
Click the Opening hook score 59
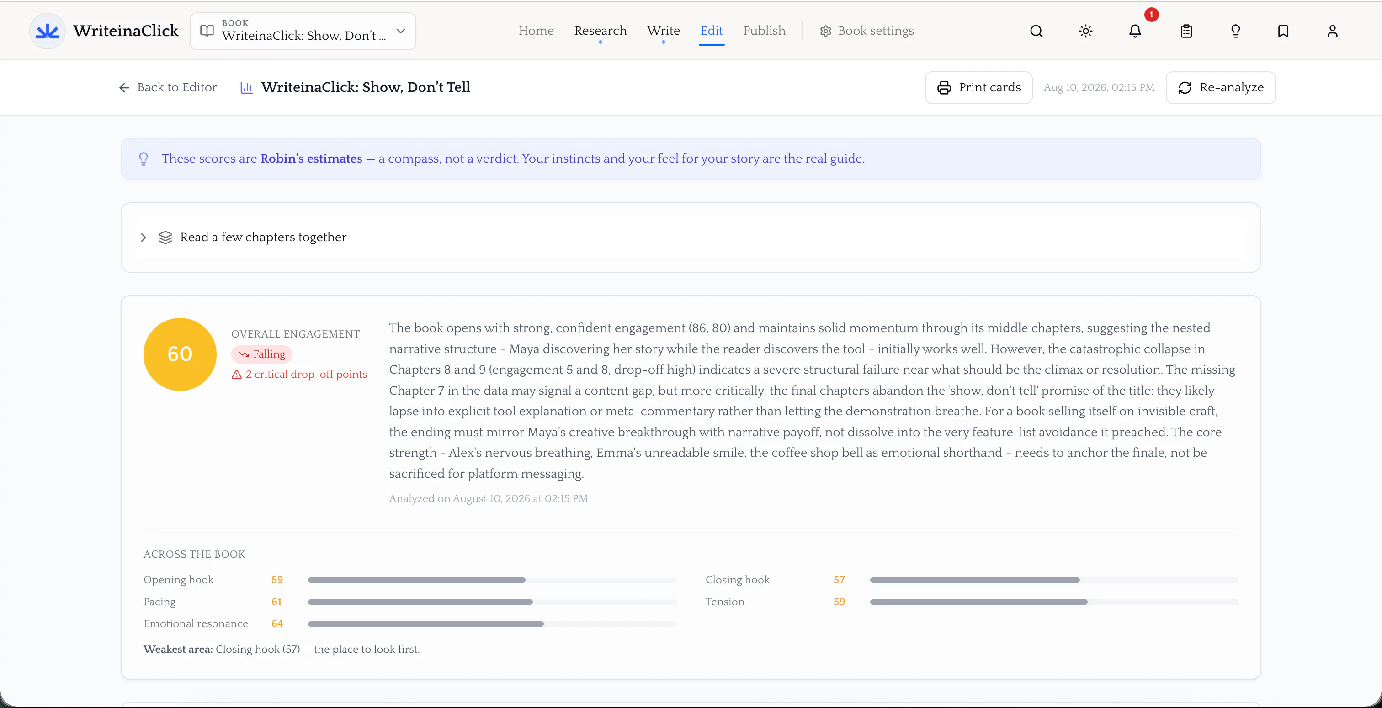(x=277, y=580)
